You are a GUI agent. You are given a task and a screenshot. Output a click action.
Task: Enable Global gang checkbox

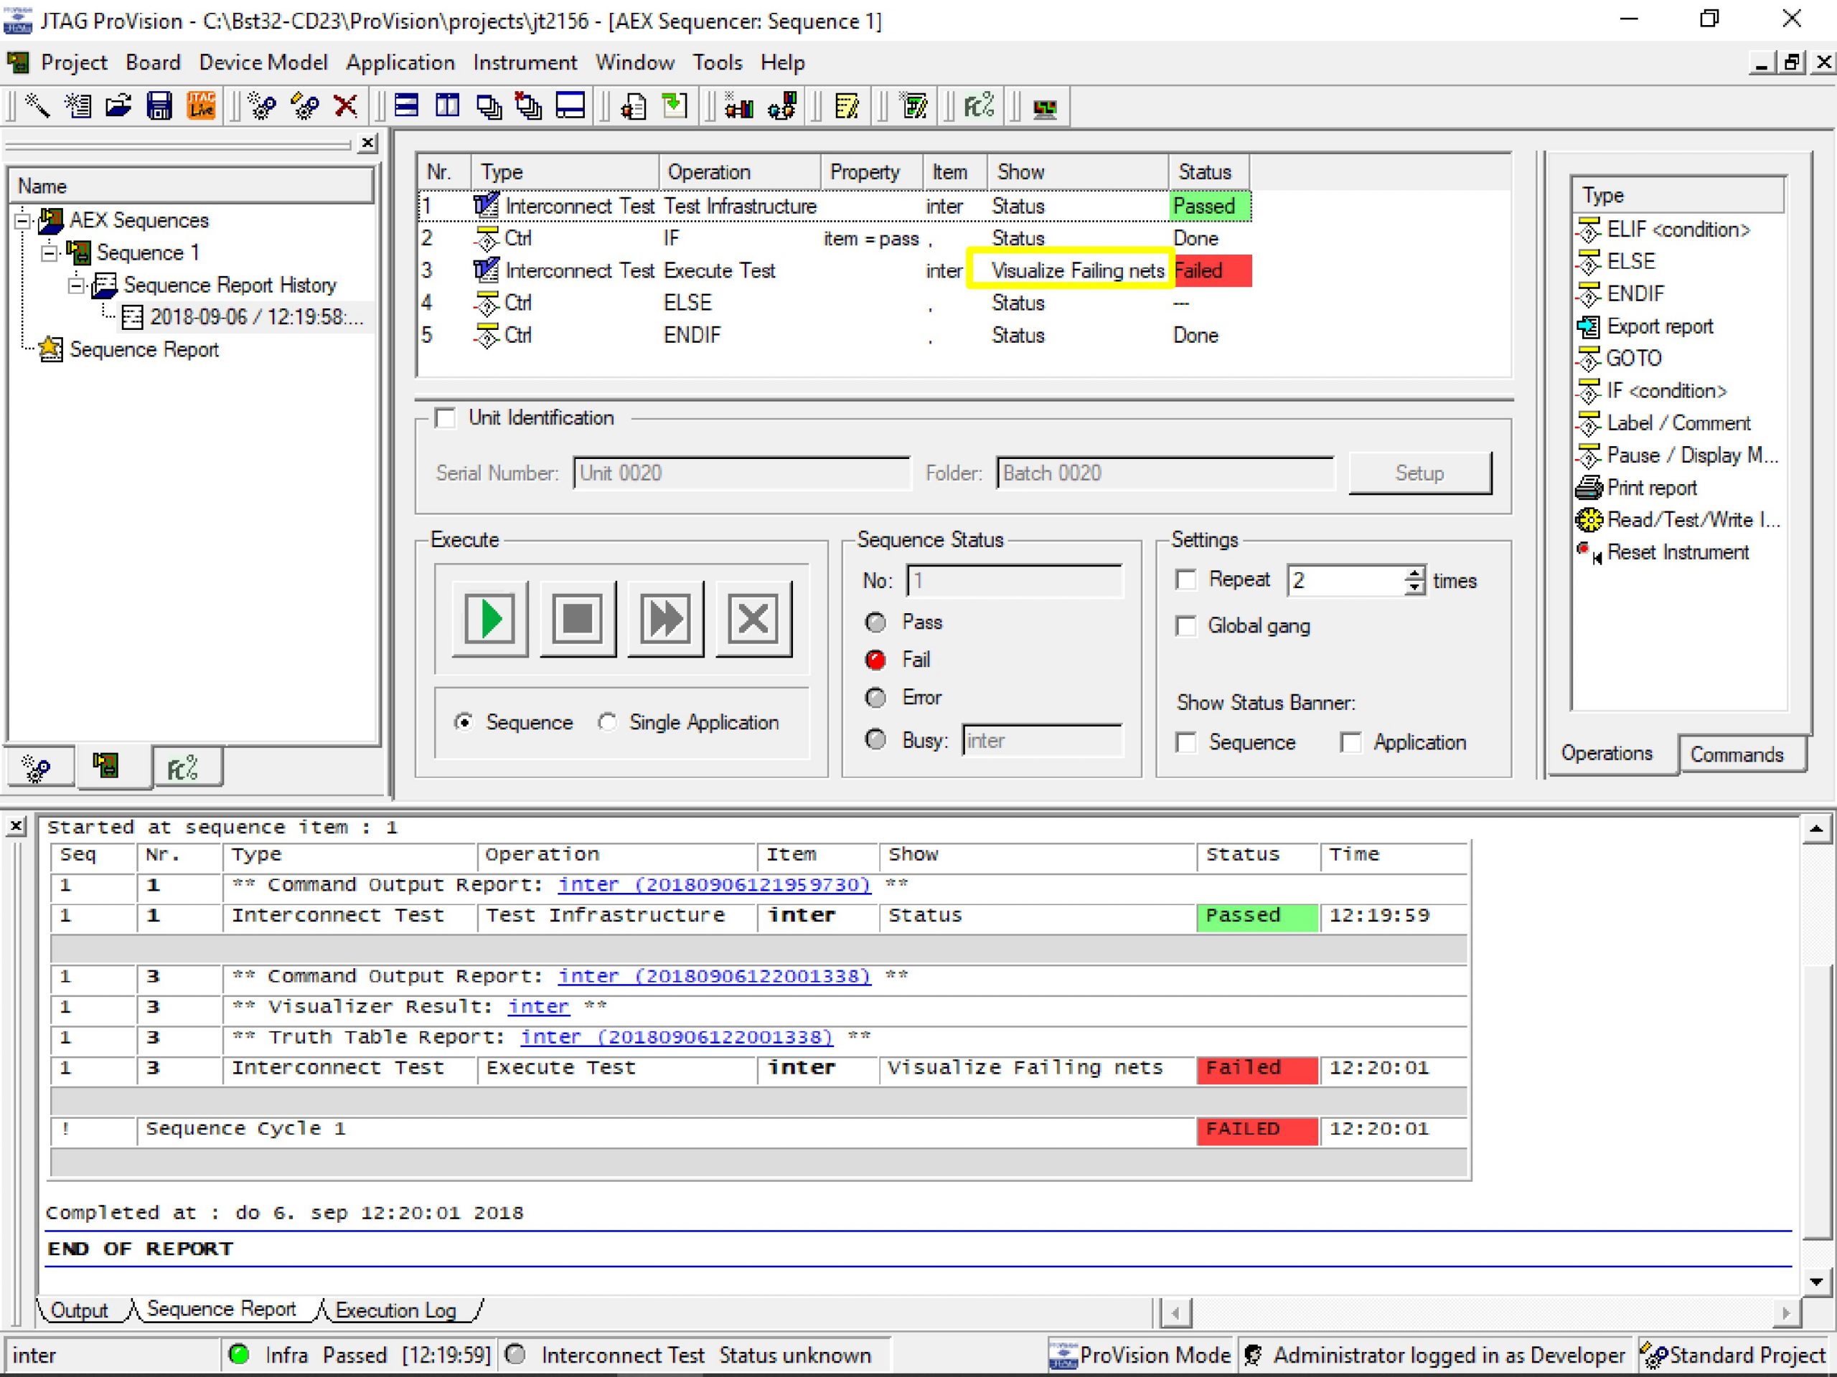1187,626
